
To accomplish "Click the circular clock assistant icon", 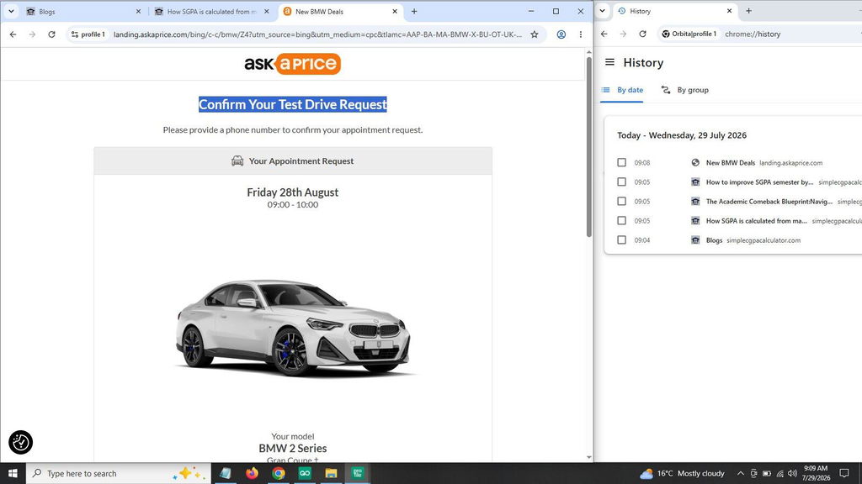I will 20,442.
